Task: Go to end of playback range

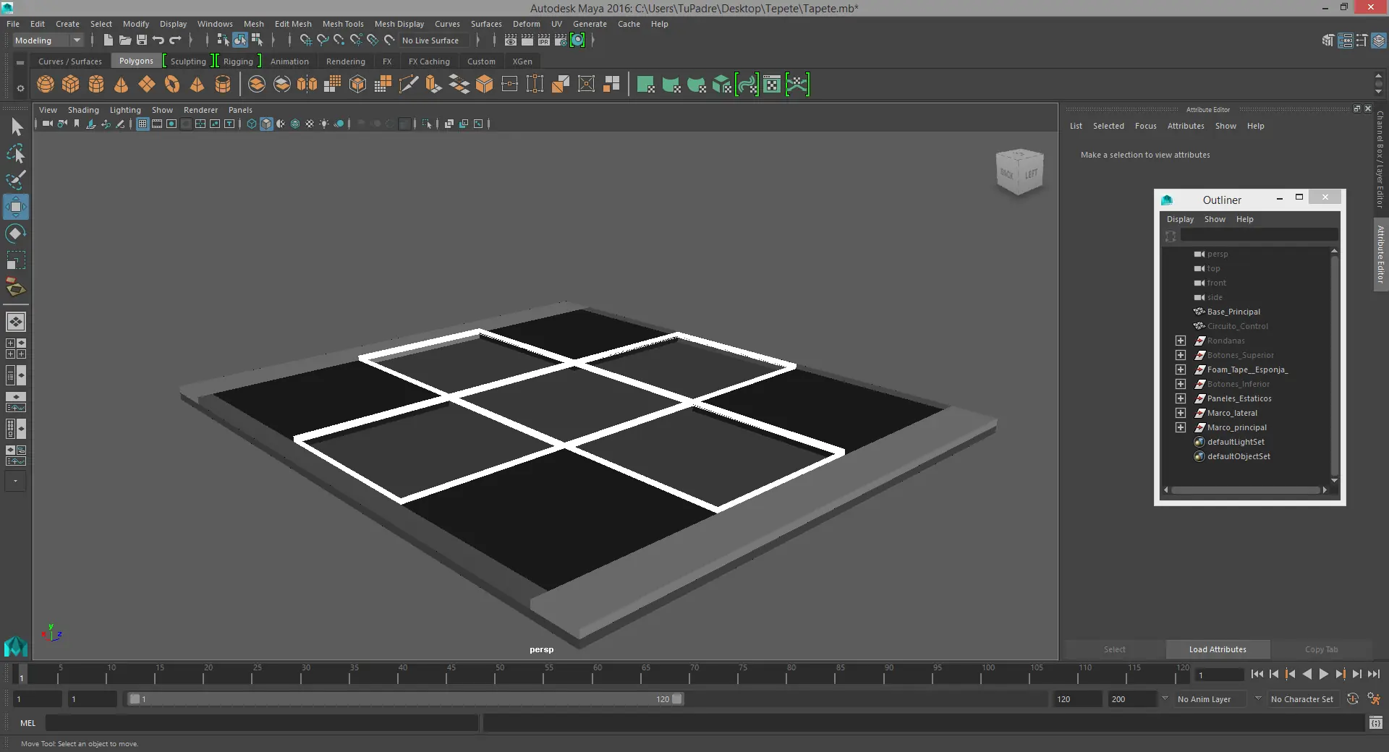Action: coord(1373,674)
